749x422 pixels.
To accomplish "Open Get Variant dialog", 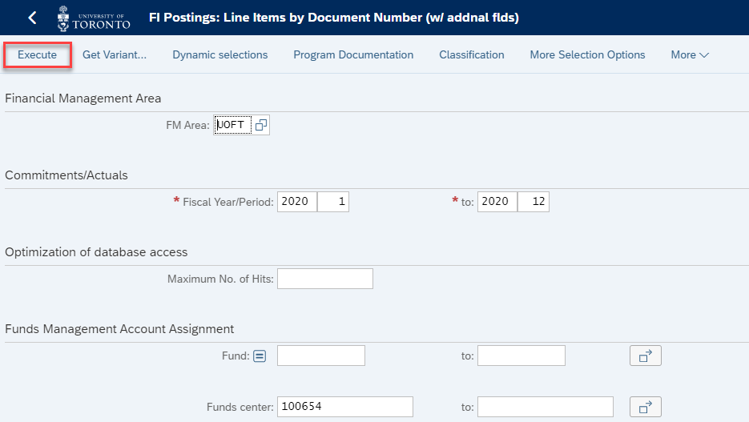I will pos(115,55).
